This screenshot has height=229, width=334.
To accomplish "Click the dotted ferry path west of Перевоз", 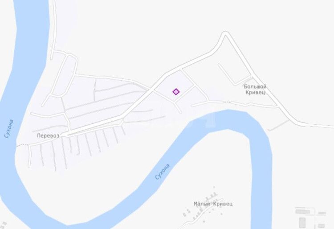I will coord(23,145).
